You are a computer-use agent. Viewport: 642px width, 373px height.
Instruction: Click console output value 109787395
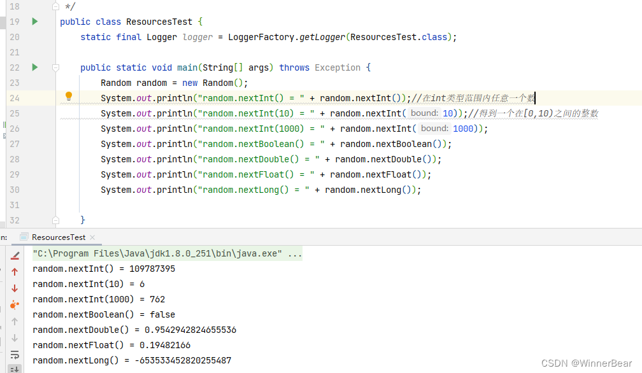[152, 269]
